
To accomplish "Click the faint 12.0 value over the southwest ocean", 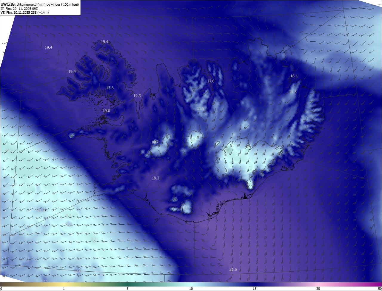I will (x=78, y=271).
